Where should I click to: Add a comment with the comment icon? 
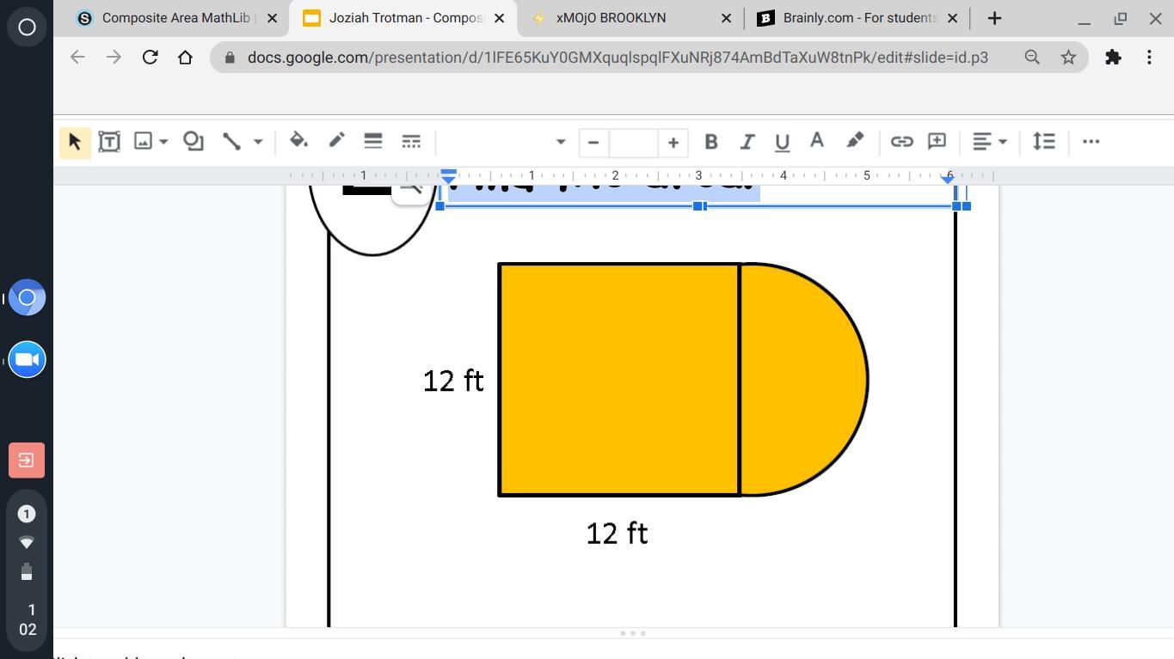937,142
